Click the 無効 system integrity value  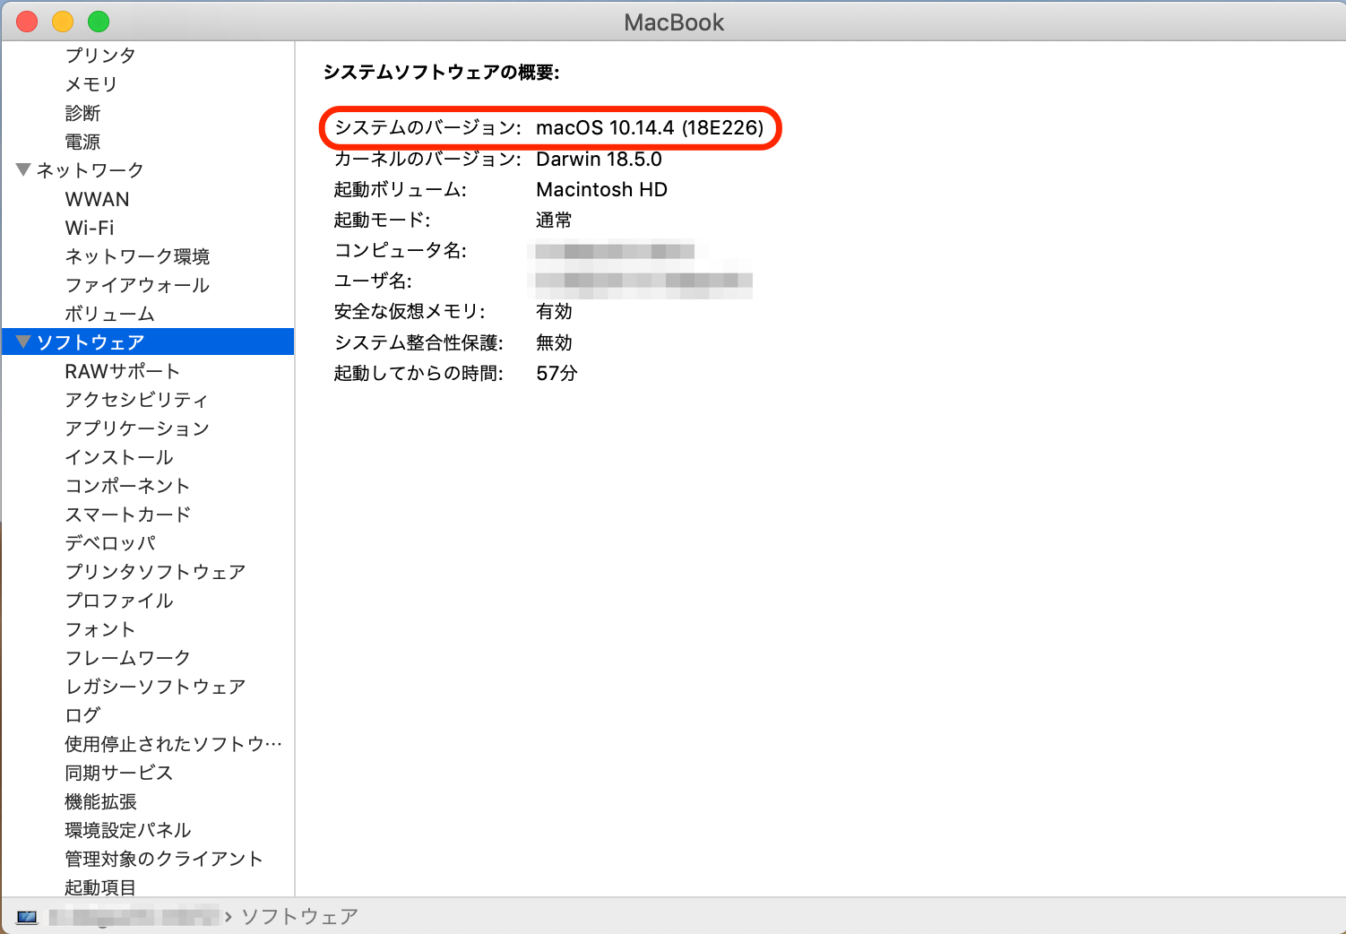tap(554, 342)
